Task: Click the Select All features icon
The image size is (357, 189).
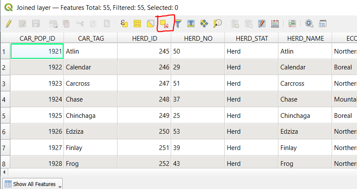Action: pos(137,24)
